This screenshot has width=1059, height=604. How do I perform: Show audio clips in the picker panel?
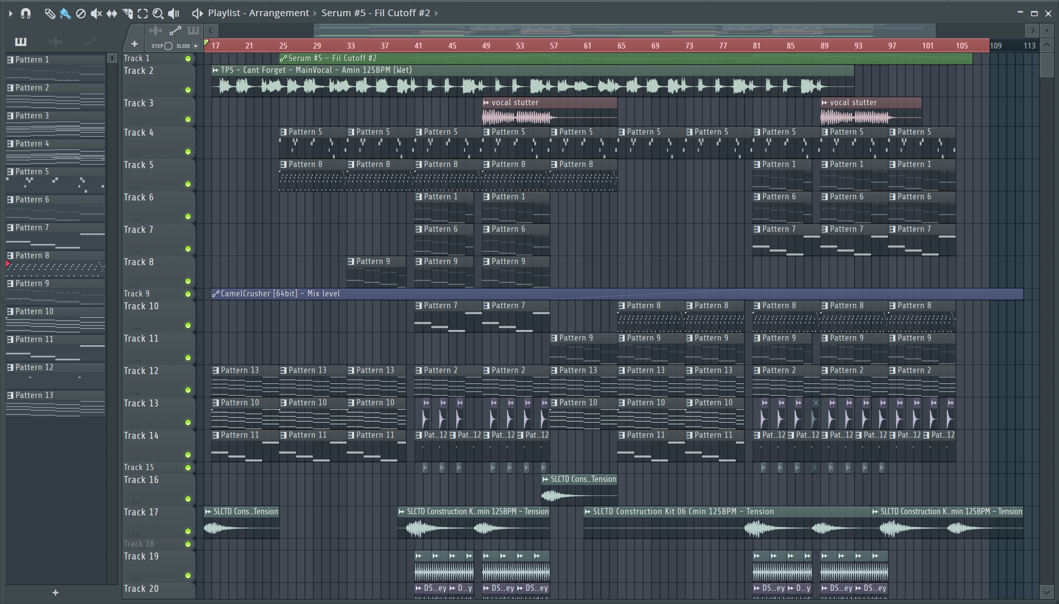pos(55,42)
